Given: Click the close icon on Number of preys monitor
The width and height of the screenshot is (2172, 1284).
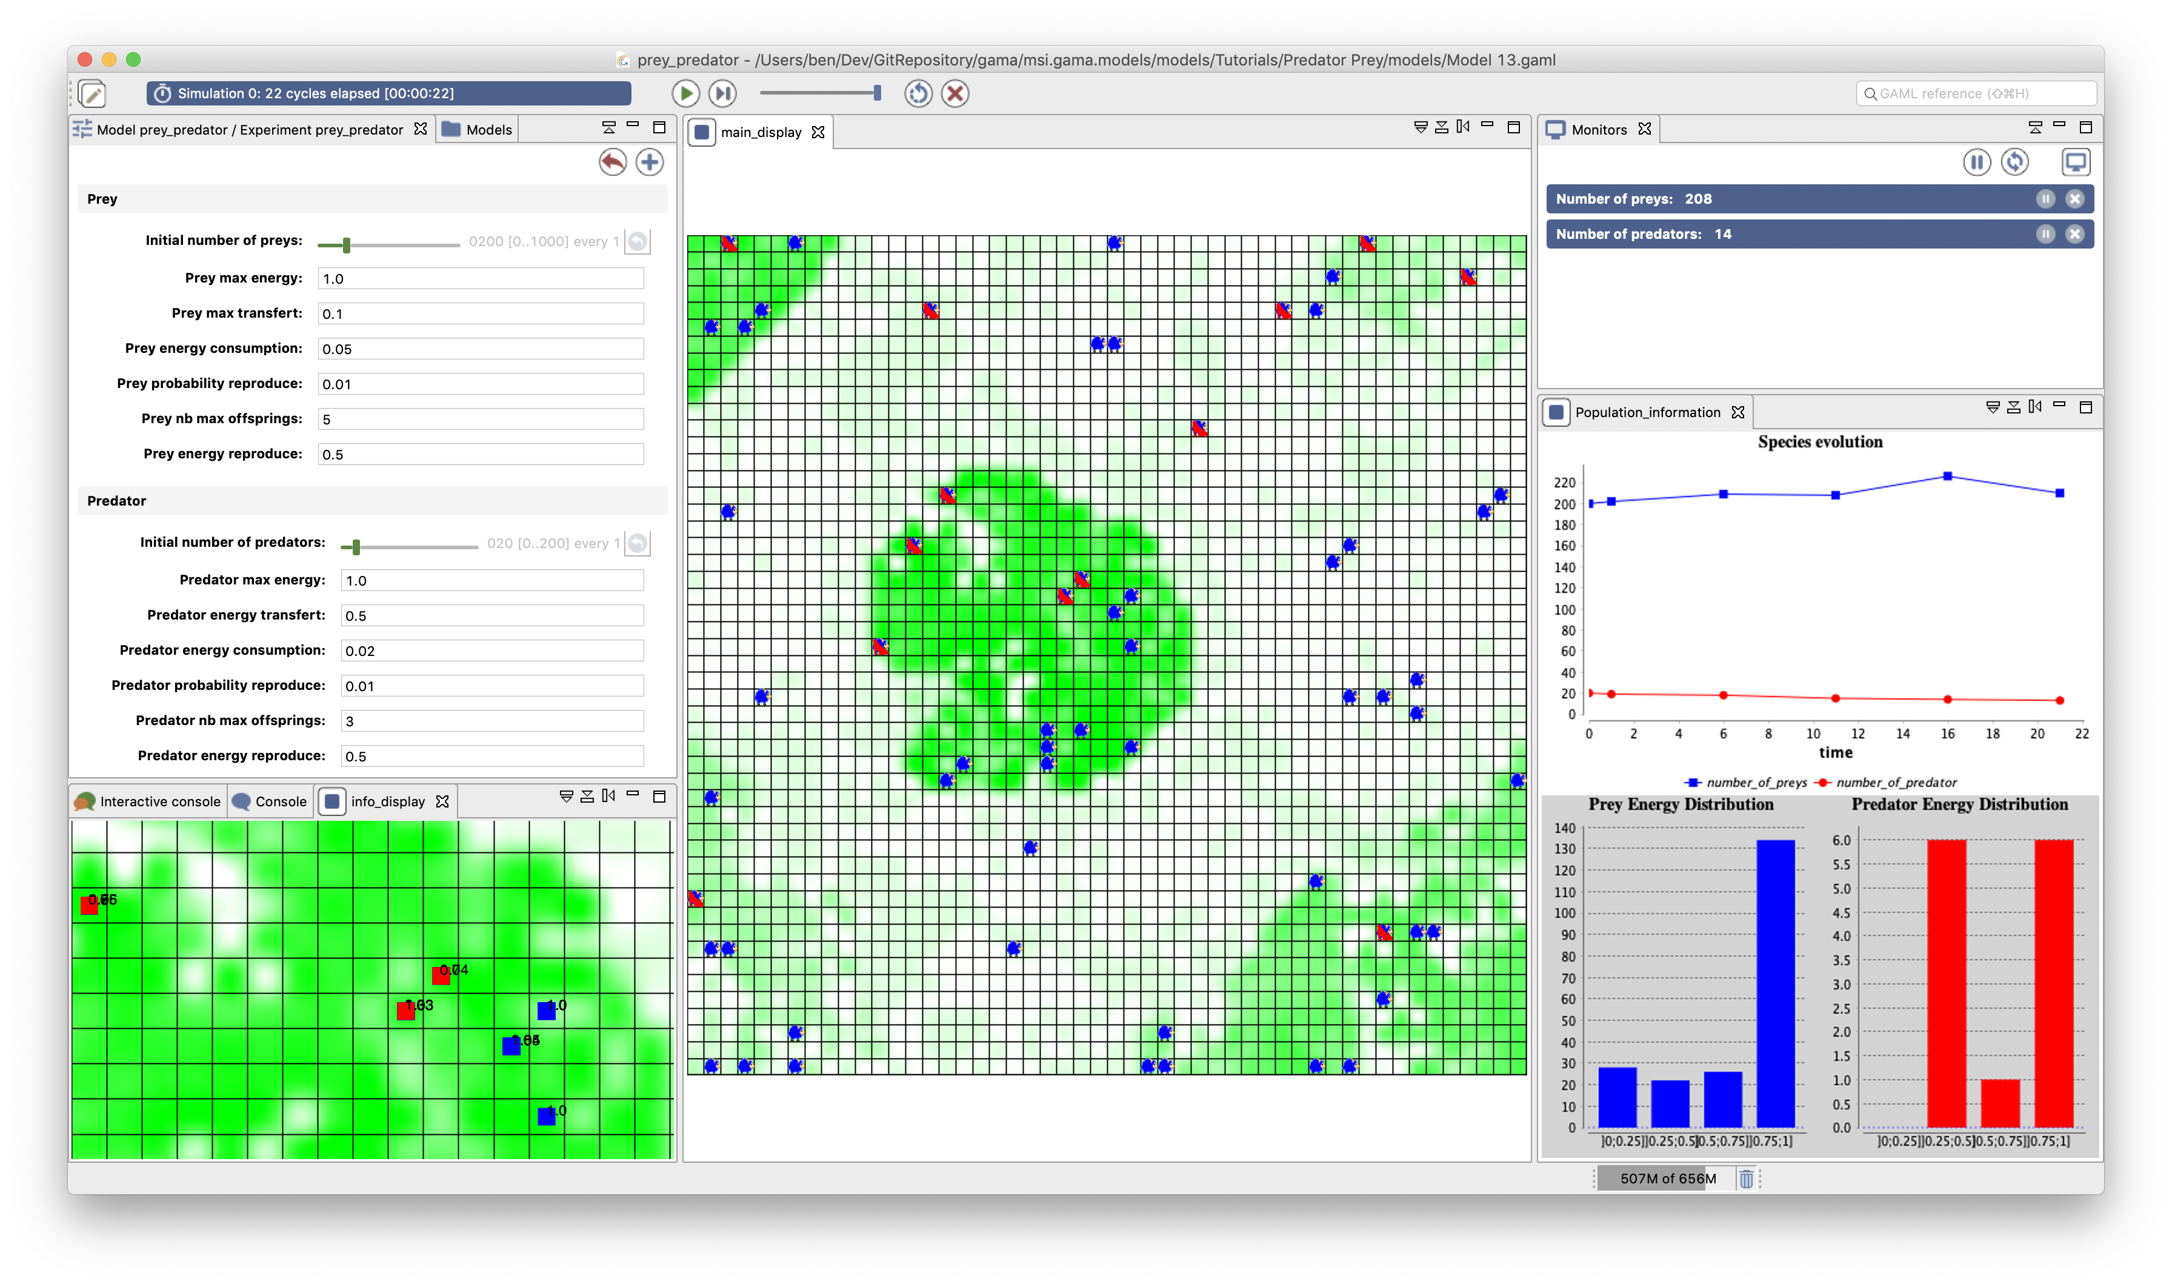Looking at the screenshot, I should click(2074, 199).
